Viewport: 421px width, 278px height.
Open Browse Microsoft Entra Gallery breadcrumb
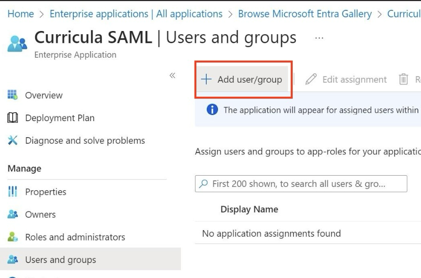(x=305, y=14)
